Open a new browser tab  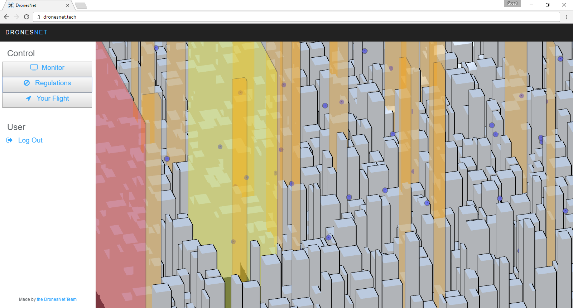[81, 5]
